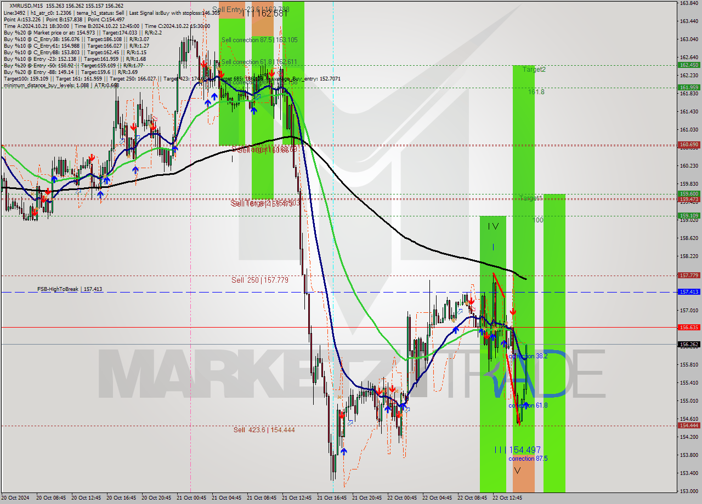
Task: Click the 'Sell 423.6 | 154.444' chart label
Action: (x=264, y=429)
